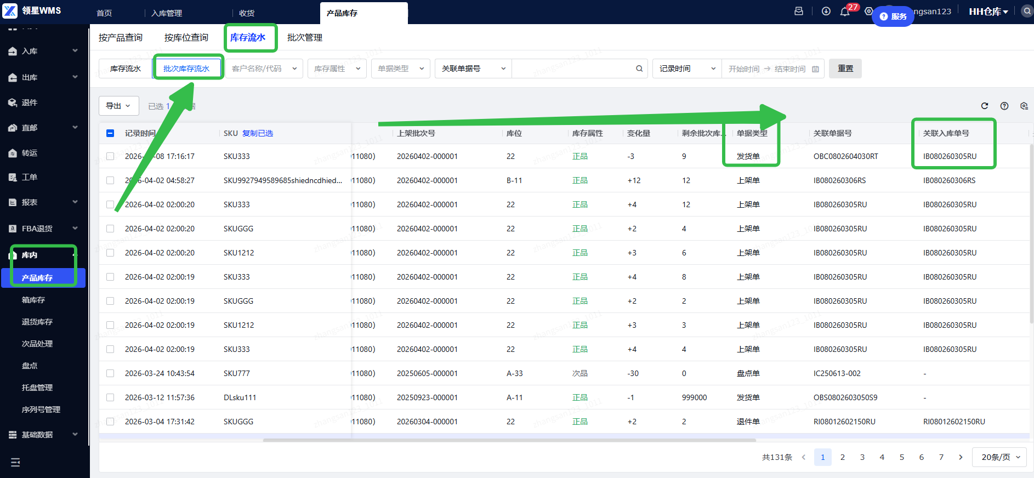The image size is (1034, 478).
Task: Open the 库存属性 filter dropdown
Action: 337,69
